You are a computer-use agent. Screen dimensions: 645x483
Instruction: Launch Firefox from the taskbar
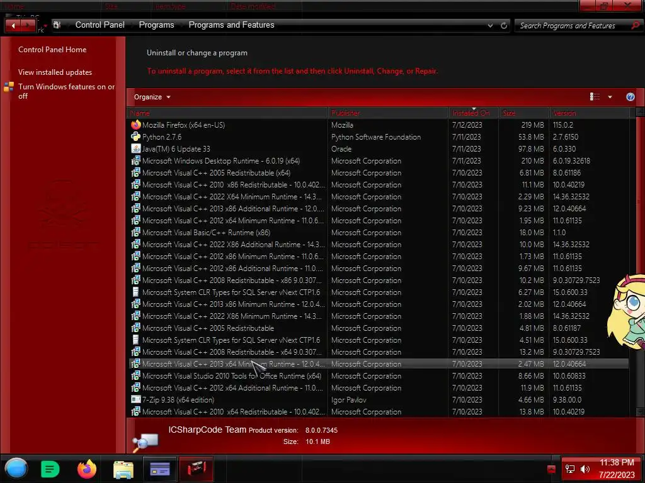tap(86, 469)
